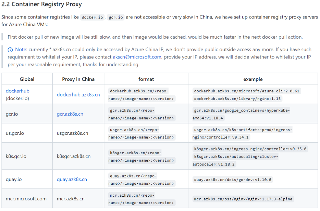Screen dimensions: 320x211
Task: Open the dockerhub.azk8s.cn proxy link
Action: tap(78, 95)
